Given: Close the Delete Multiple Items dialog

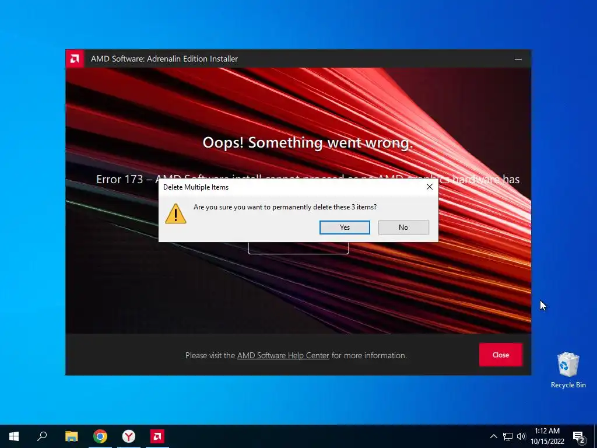Looking at the screenshot, I should [430, 187].
